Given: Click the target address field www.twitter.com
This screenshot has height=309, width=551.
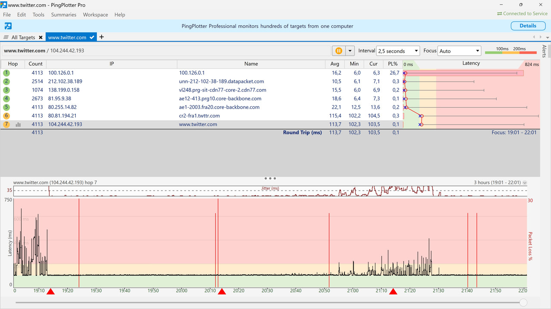Looking at the screenshot, I should (x=166, y=51).
